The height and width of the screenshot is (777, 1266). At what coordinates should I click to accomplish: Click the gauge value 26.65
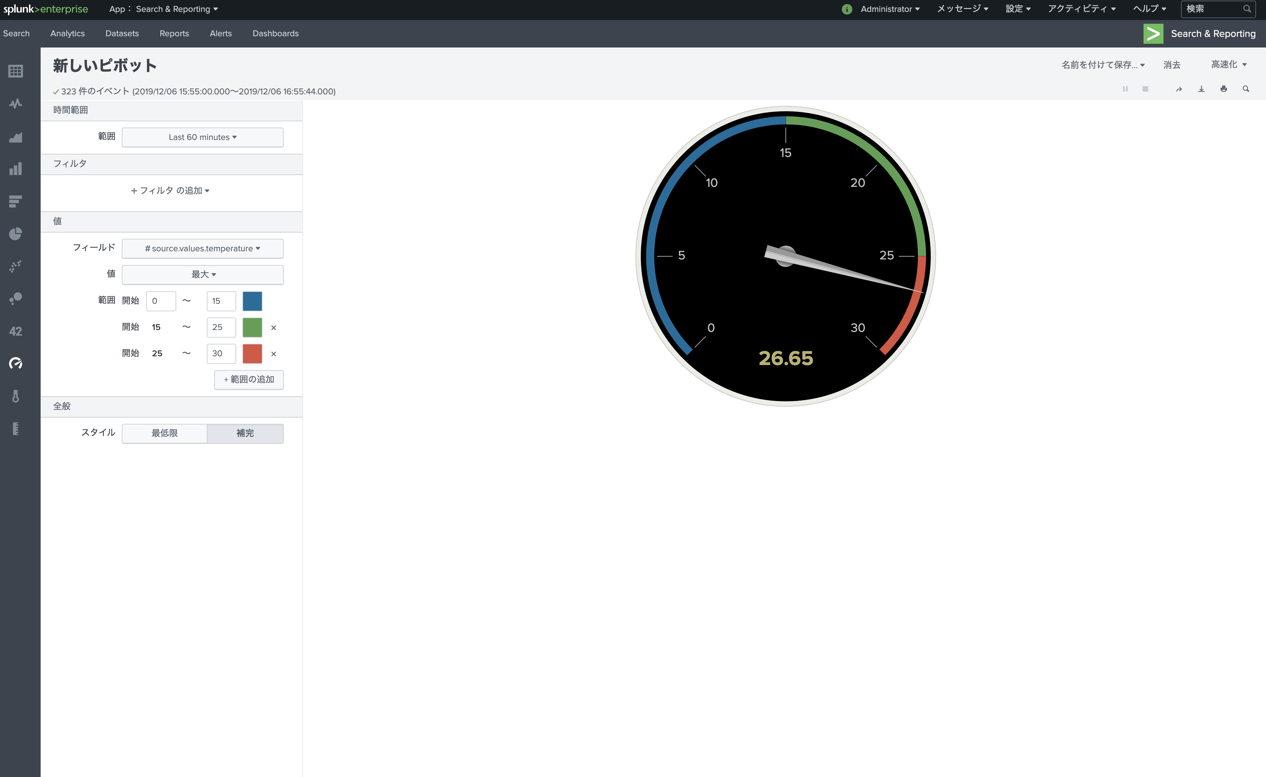pyautogui.click(x=786, y=359)
